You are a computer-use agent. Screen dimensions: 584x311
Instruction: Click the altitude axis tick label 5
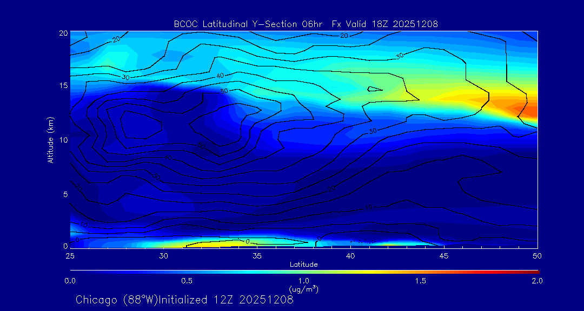[x=65, y=194]
